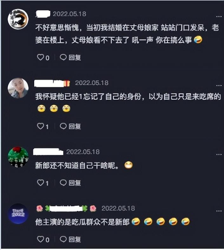The image size is (224, 250).
Task: Click the speech bubble icon on the 吃瓜群众 comment
Action: point(63,239)
